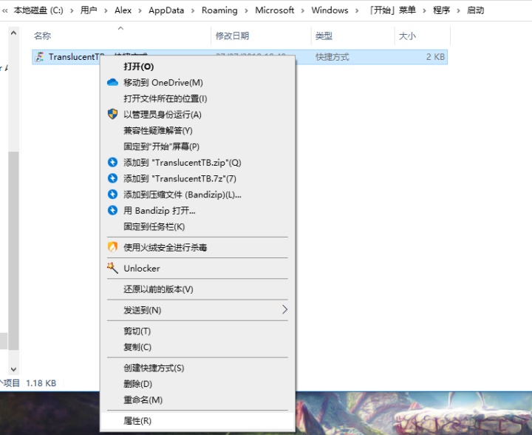Image resolution: width=532 pixels, height=435 pixels.
Task: Click 程序 breadcrumb in address bar
Action: [441, 10]
